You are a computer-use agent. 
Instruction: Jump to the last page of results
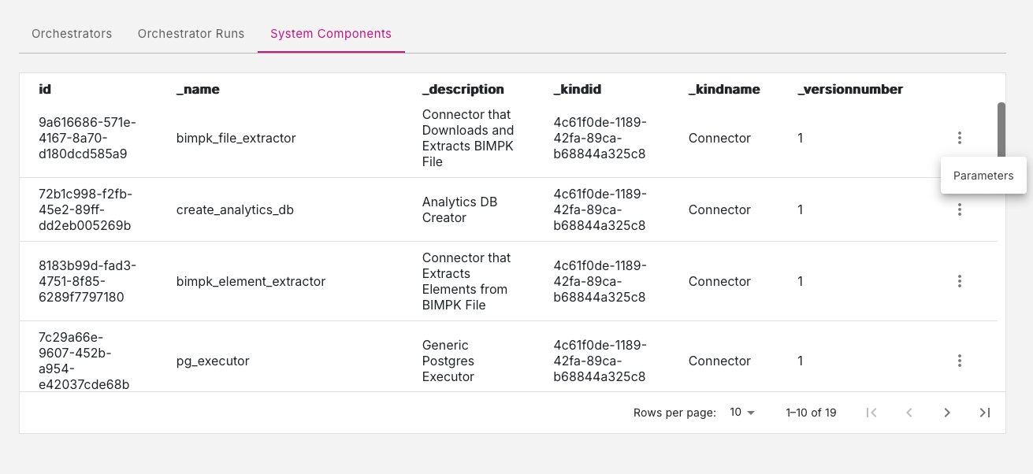984,413
